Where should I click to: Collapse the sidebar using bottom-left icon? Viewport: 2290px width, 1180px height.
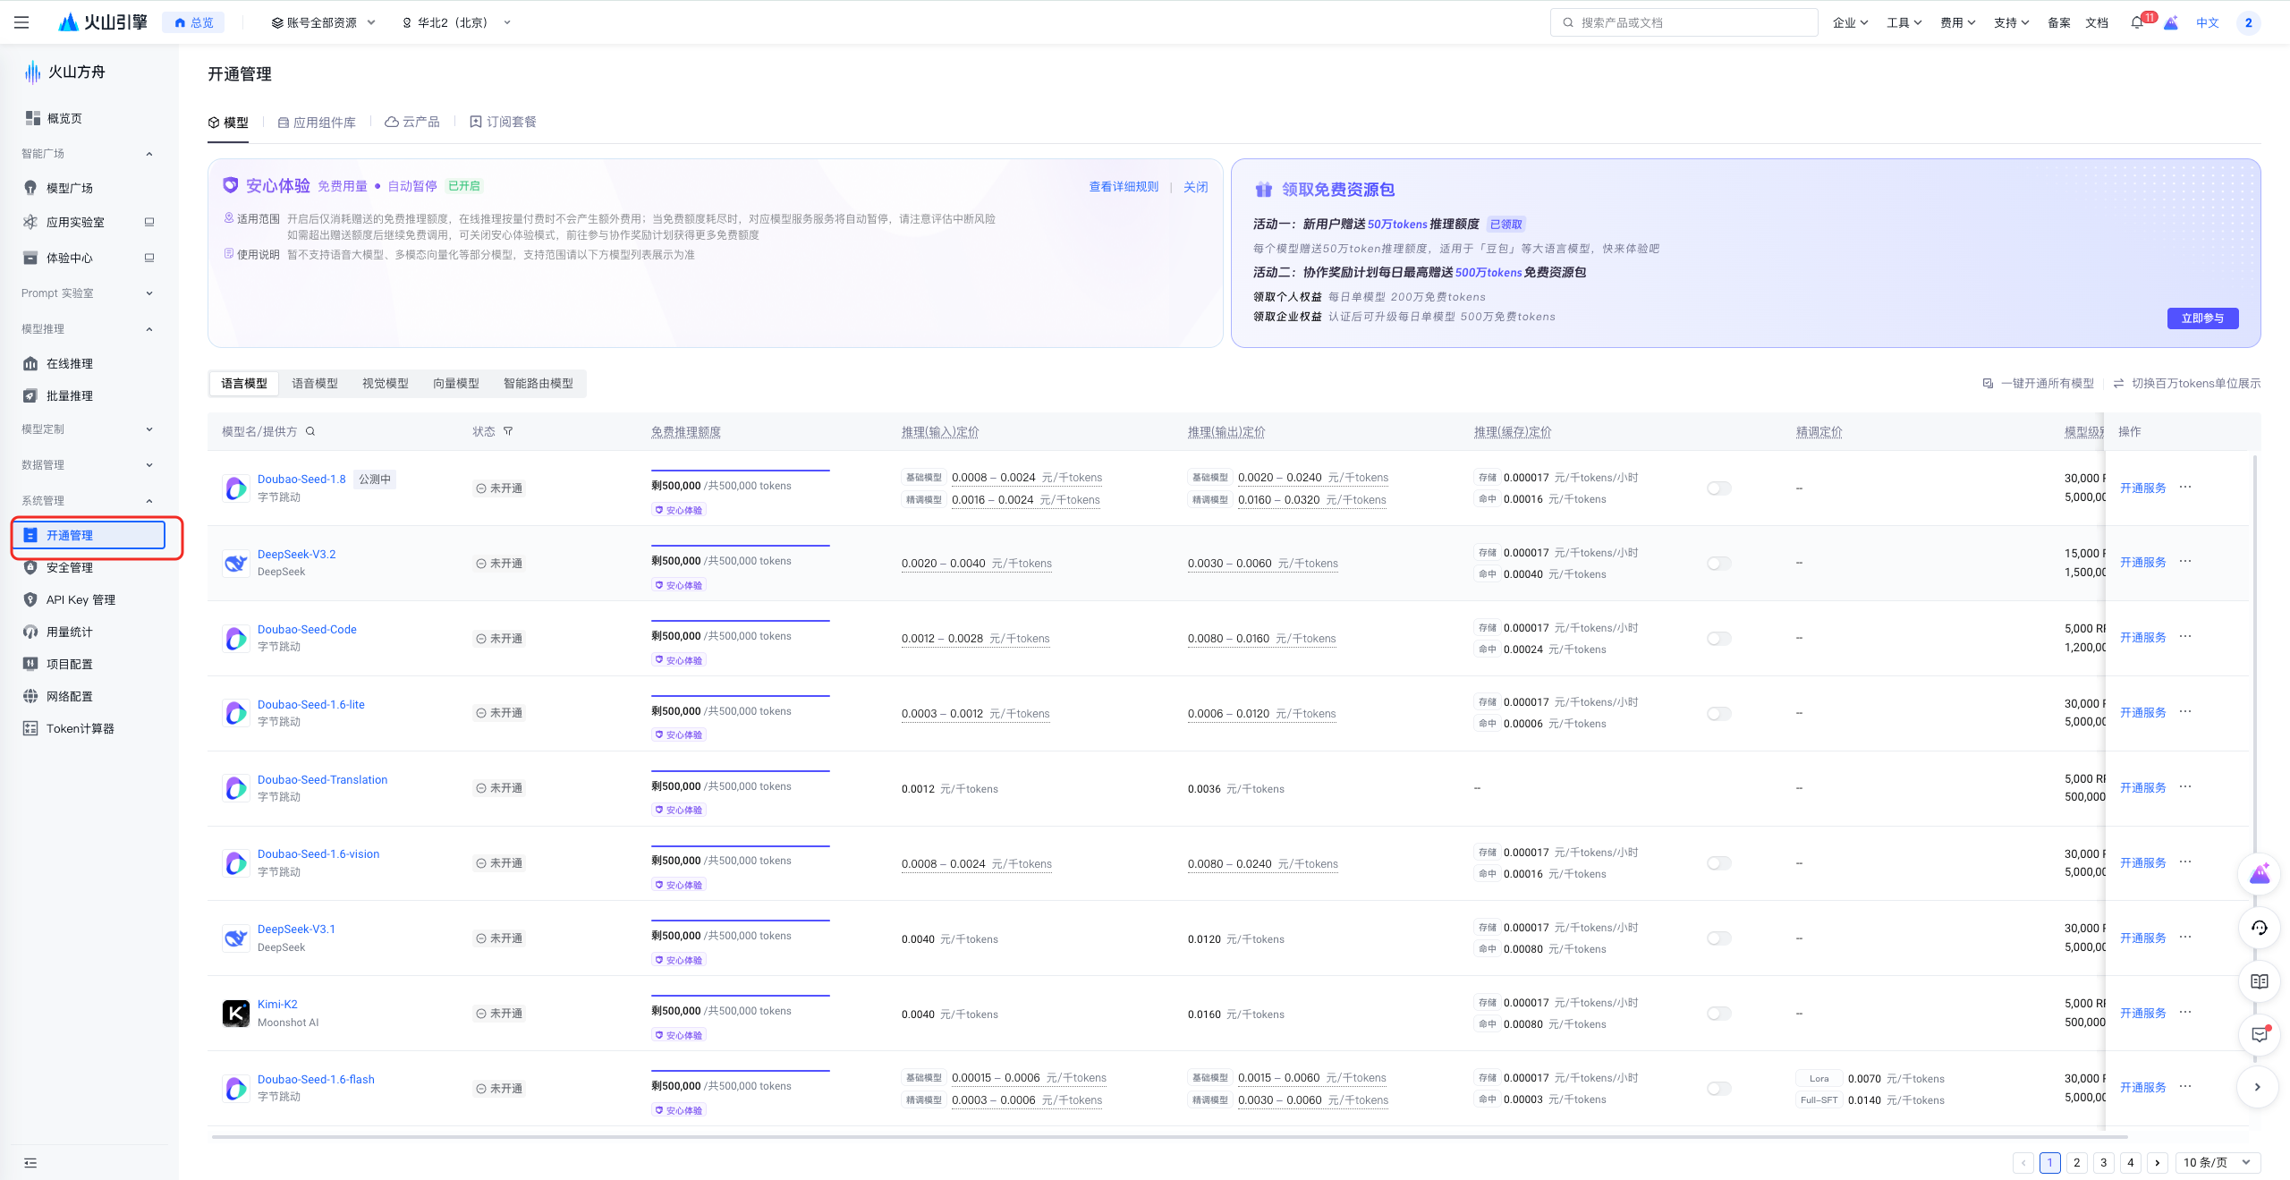pyautogui.click(x=30, y=1162)
